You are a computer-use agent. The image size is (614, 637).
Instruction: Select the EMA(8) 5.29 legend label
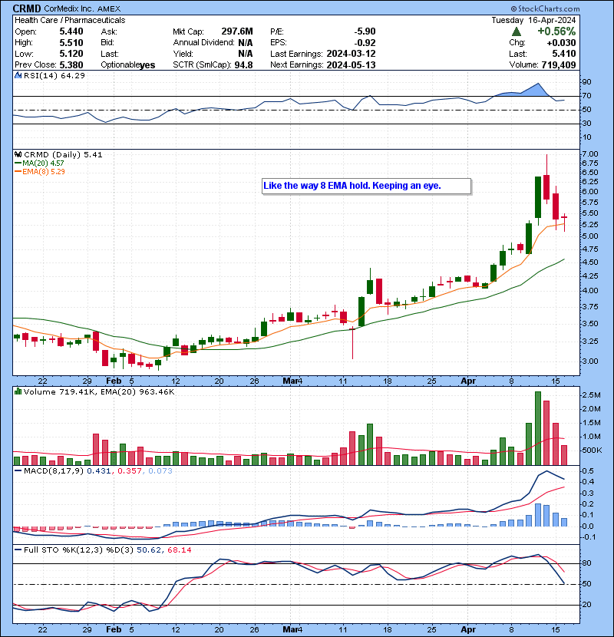tap(44, 172)
